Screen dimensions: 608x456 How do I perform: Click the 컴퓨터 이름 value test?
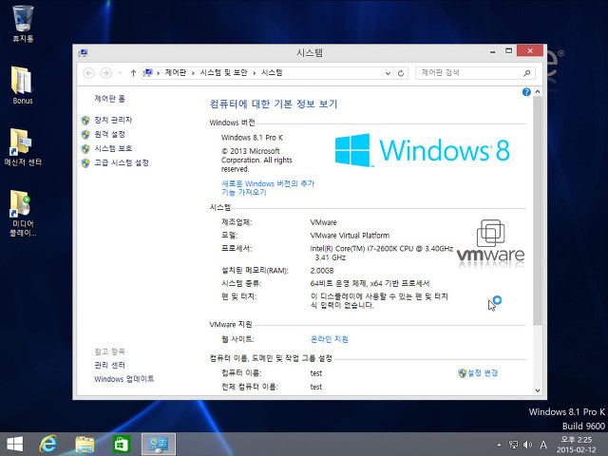tap(316, 373)
